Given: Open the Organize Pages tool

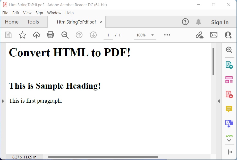Looking at the screenshot, I should 229,80.
